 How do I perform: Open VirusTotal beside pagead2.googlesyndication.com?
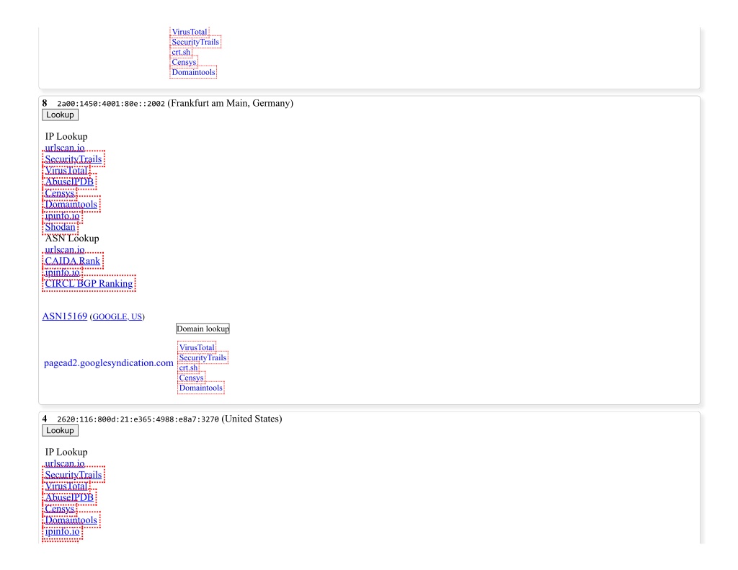(197, 347)
